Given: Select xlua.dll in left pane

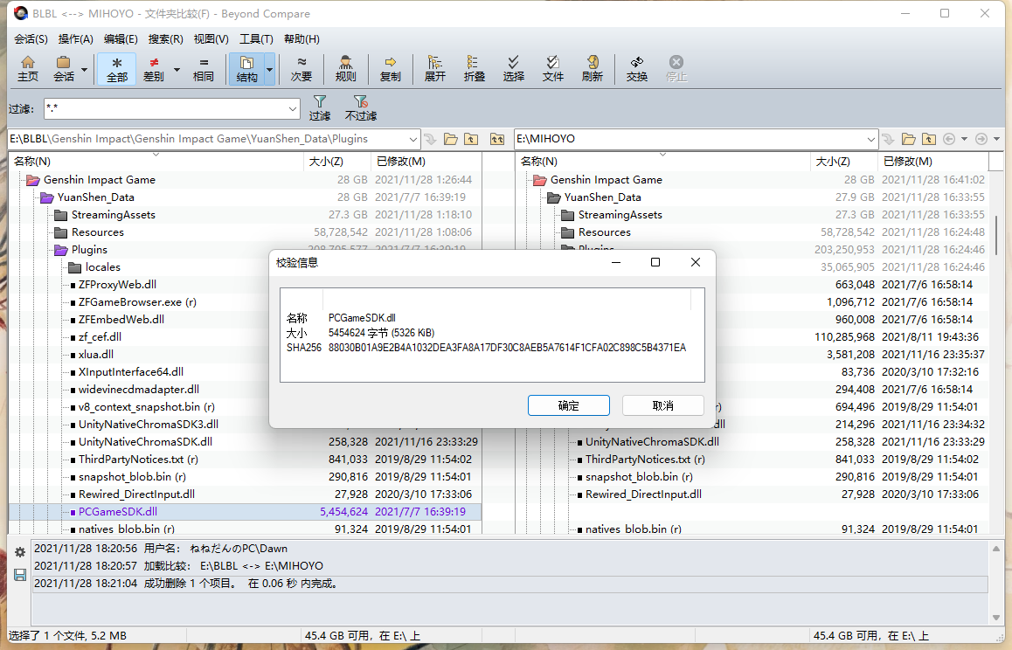Looking at the screenshot, I should coord(96,355).
